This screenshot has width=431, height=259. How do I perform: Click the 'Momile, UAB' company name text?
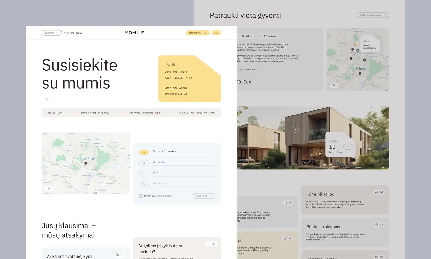point(54,113)
